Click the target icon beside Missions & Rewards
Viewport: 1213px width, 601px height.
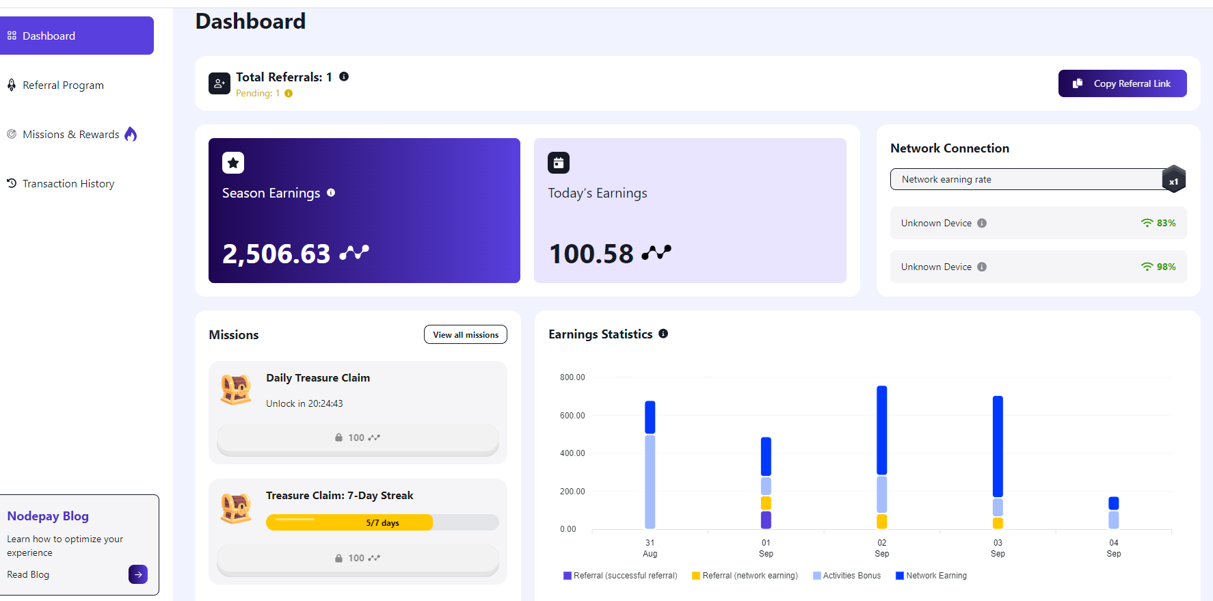click(12, 134)
